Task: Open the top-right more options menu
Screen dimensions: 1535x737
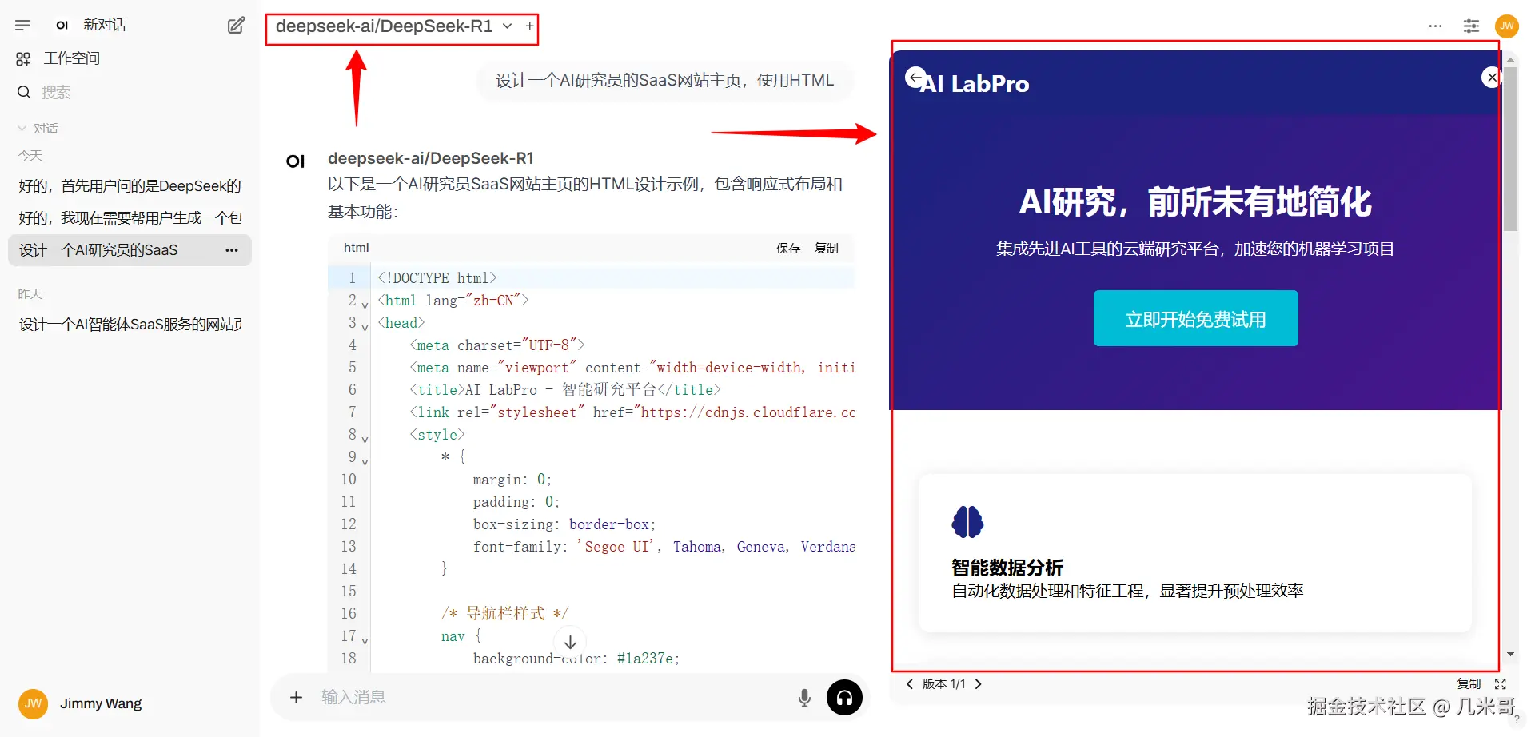Action: tap(1436, 26)
